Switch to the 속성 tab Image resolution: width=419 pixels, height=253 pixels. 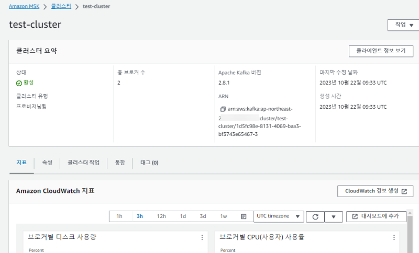(47, 163)
